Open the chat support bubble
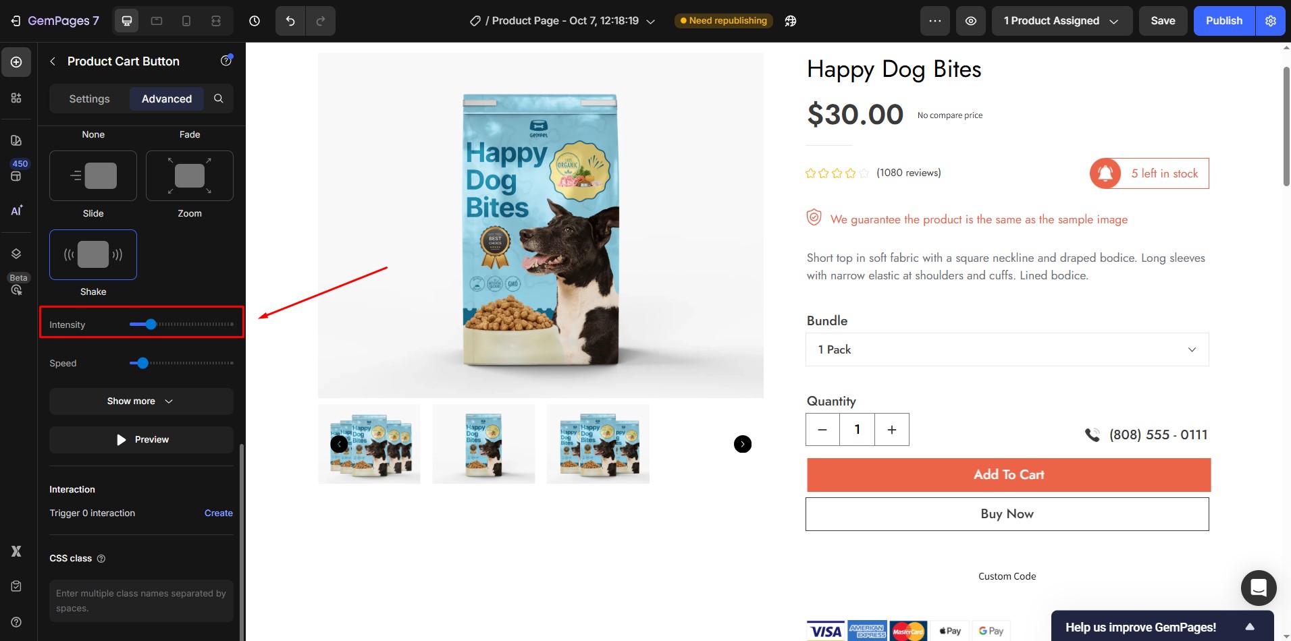The image size is (1291, 641). 1258,588
